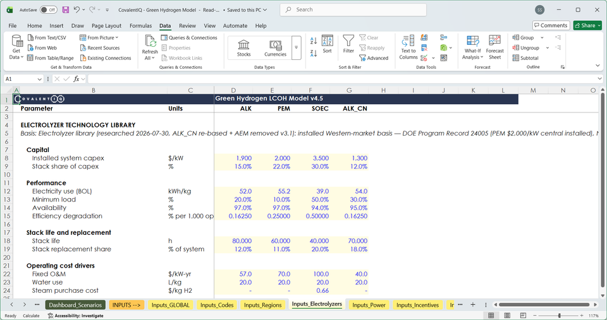Image resolution: width=607 pixels, height=320 pixels.
Task: Sort A to Z ascending
Action: tap(314, 40)
